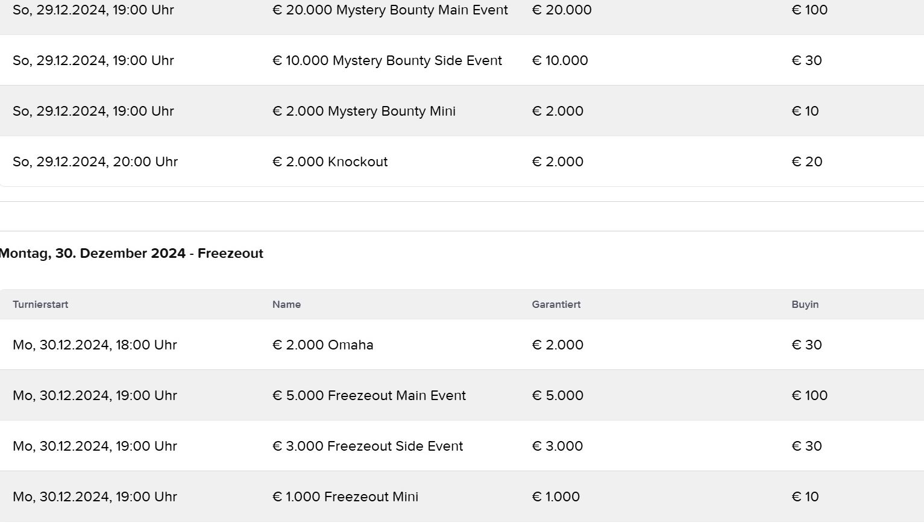Click the Buyin column header
The image size is (924, 523).
pyautogui.click(x=805, y=305)
